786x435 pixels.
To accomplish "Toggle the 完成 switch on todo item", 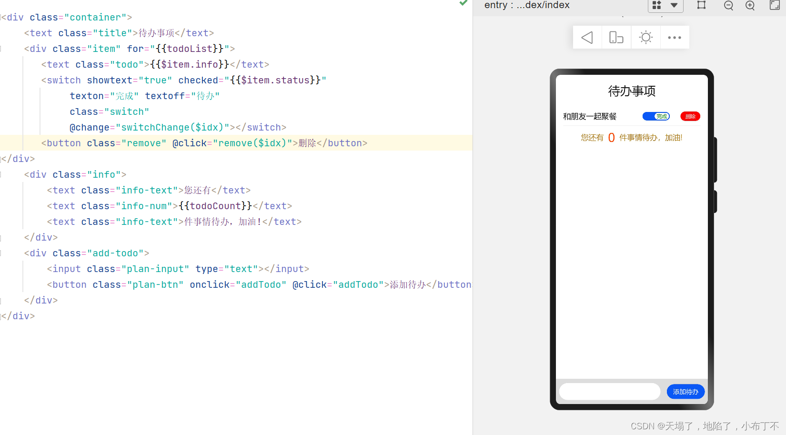I will [656, 116].
